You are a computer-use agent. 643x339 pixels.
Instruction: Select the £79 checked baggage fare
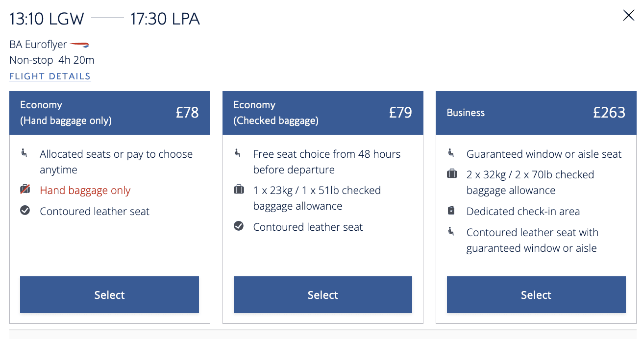(x=322, y=294)
